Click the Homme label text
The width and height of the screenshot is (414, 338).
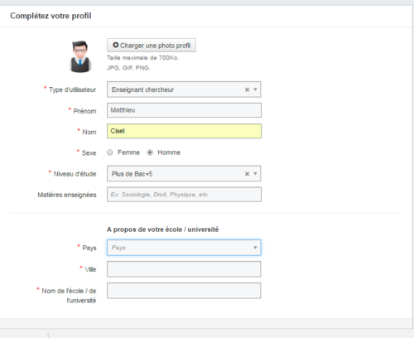(x=169, y=152)
